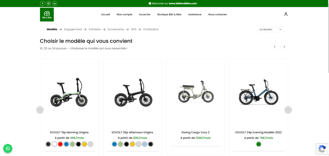Click the EOVOLT 24p Evening bike image
The width and height of the screenshot is (329, 156).
(x=259, y=92)
